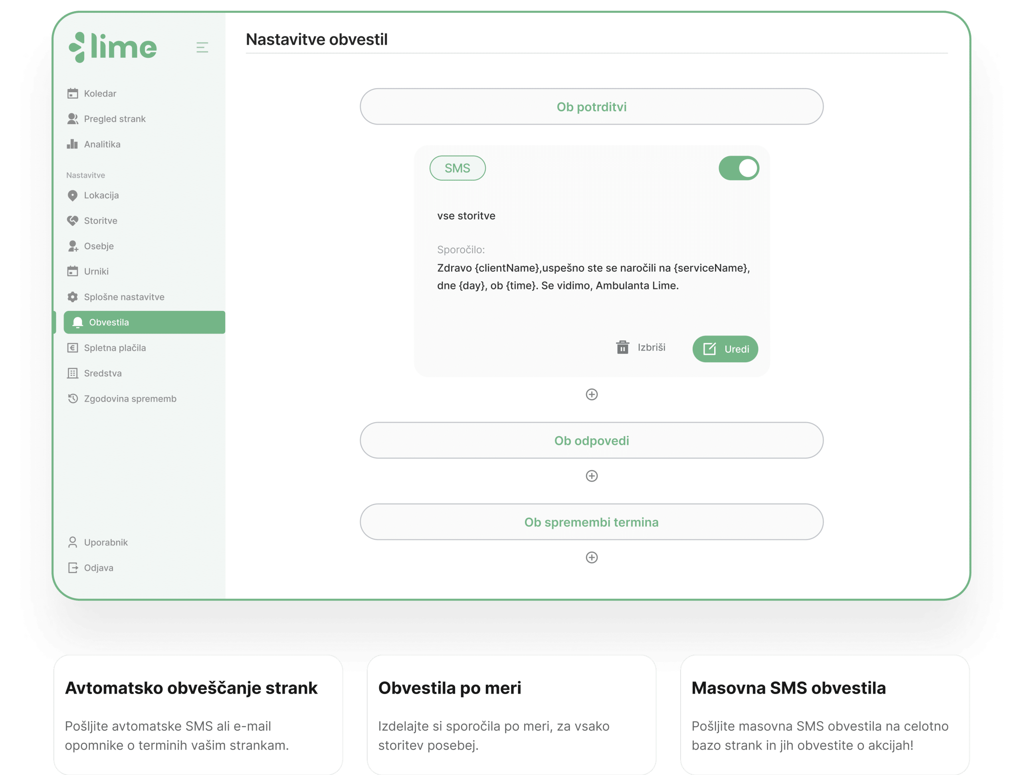Expand the Ob spremembi termina section

pos(591,522)
